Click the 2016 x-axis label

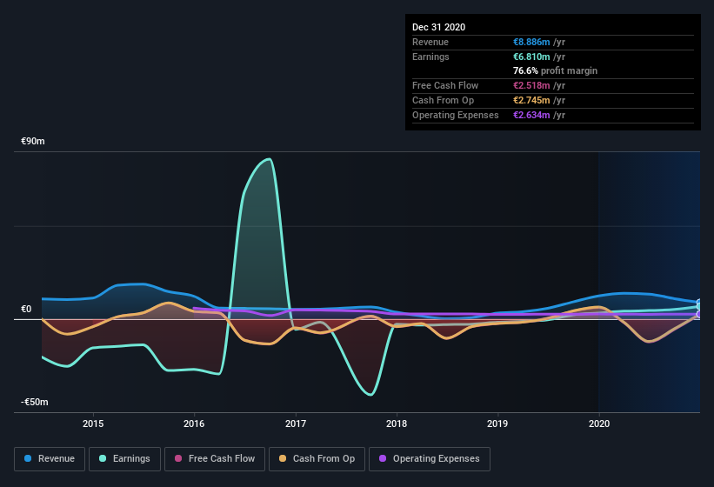[x=194, y=424]
